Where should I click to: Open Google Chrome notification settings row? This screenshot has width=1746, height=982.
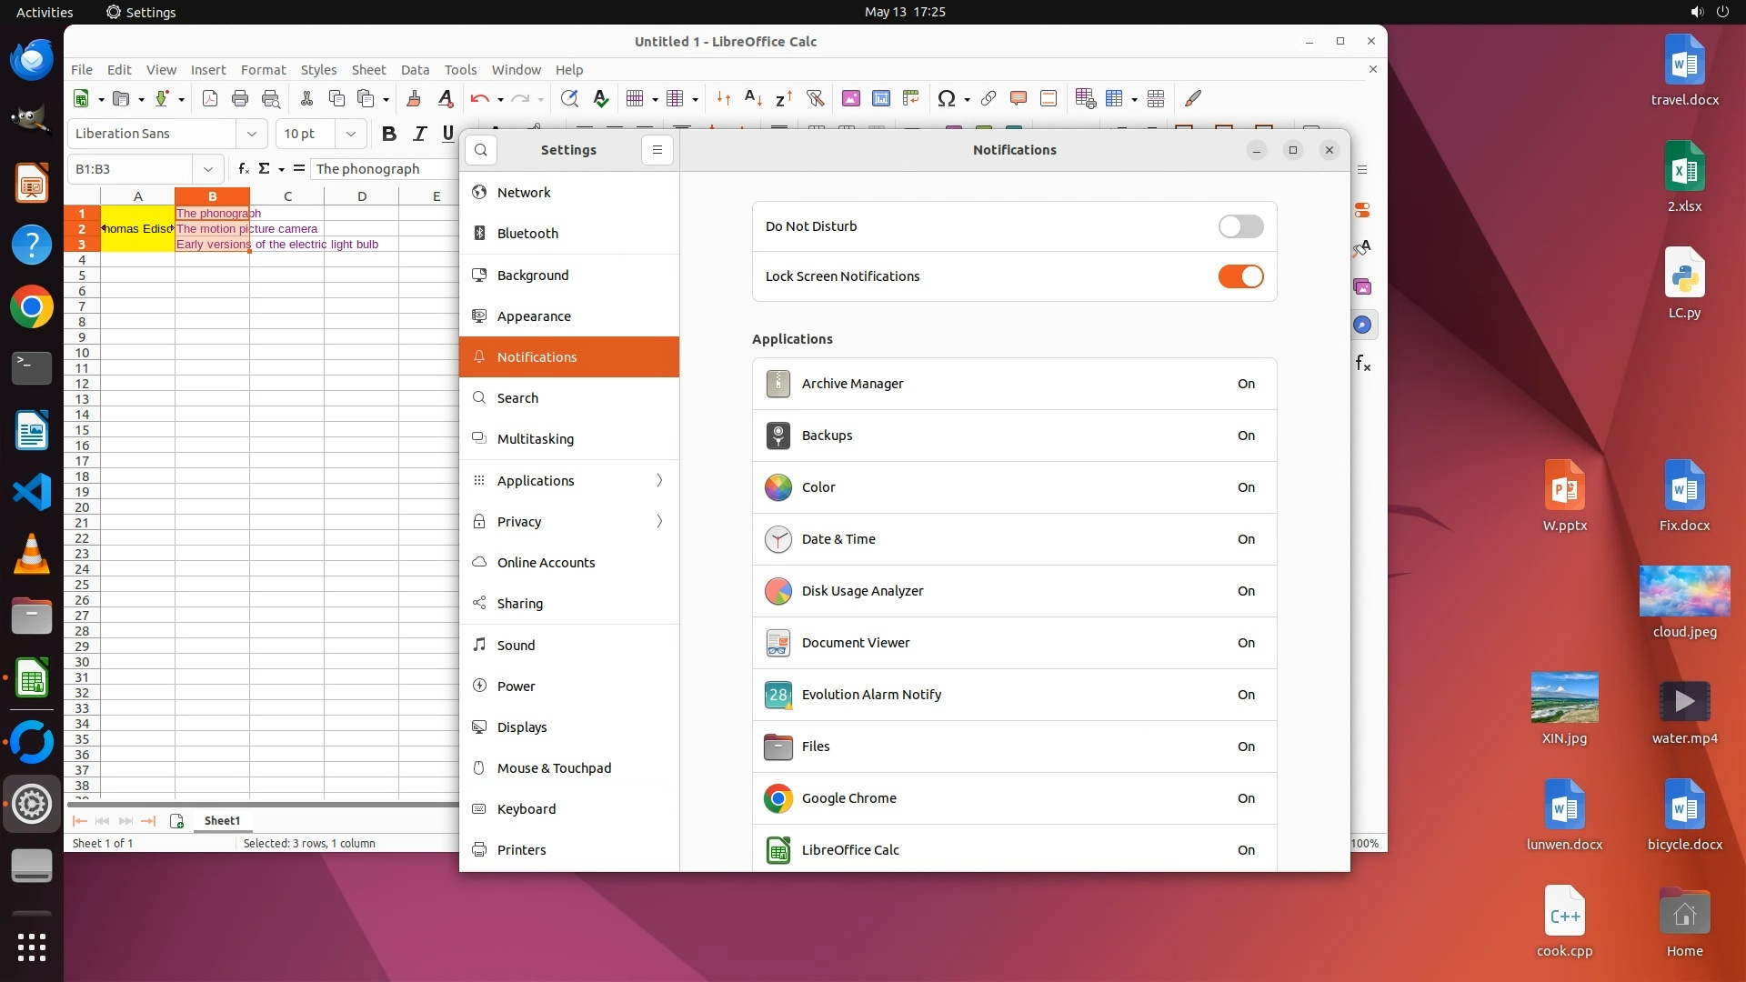point(1014,798)
